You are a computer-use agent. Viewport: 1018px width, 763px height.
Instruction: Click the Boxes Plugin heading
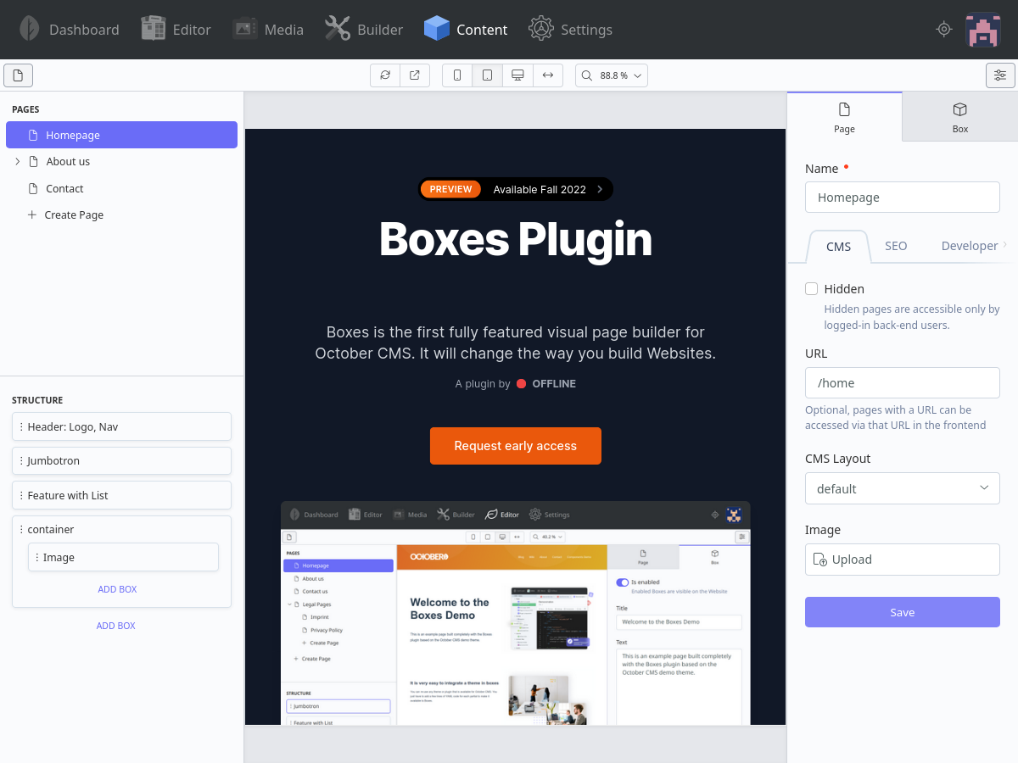point(516,240)
